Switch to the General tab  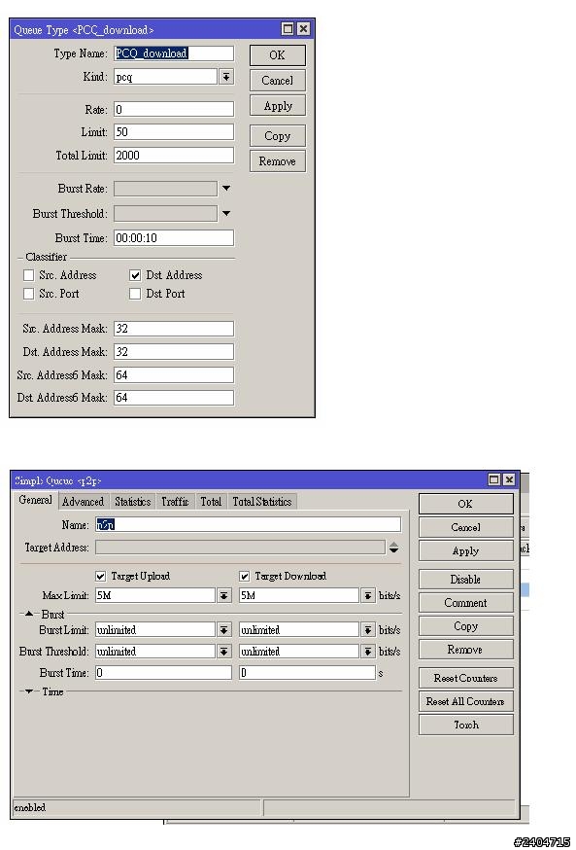click(x=35, y=500)
